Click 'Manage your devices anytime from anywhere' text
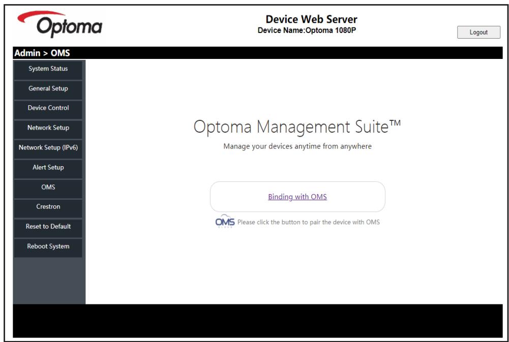This screenshot has width=509, height=342. point(297,146)
